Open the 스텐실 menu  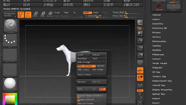tap(53, 5)
